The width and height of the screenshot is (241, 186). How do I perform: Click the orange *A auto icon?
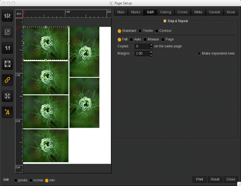[7, 112]
